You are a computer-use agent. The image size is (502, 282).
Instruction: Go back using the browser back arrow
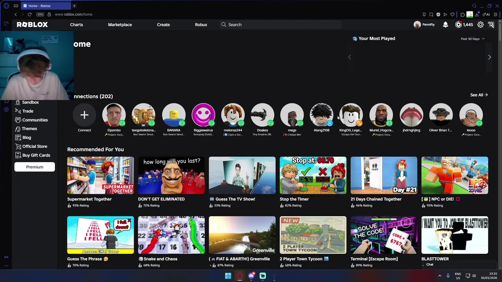pos(15,14)
